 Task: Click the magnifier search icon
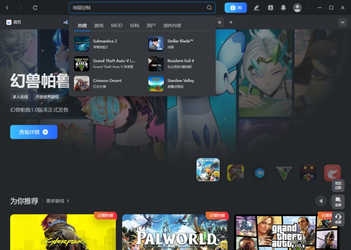tap(209, 8)
